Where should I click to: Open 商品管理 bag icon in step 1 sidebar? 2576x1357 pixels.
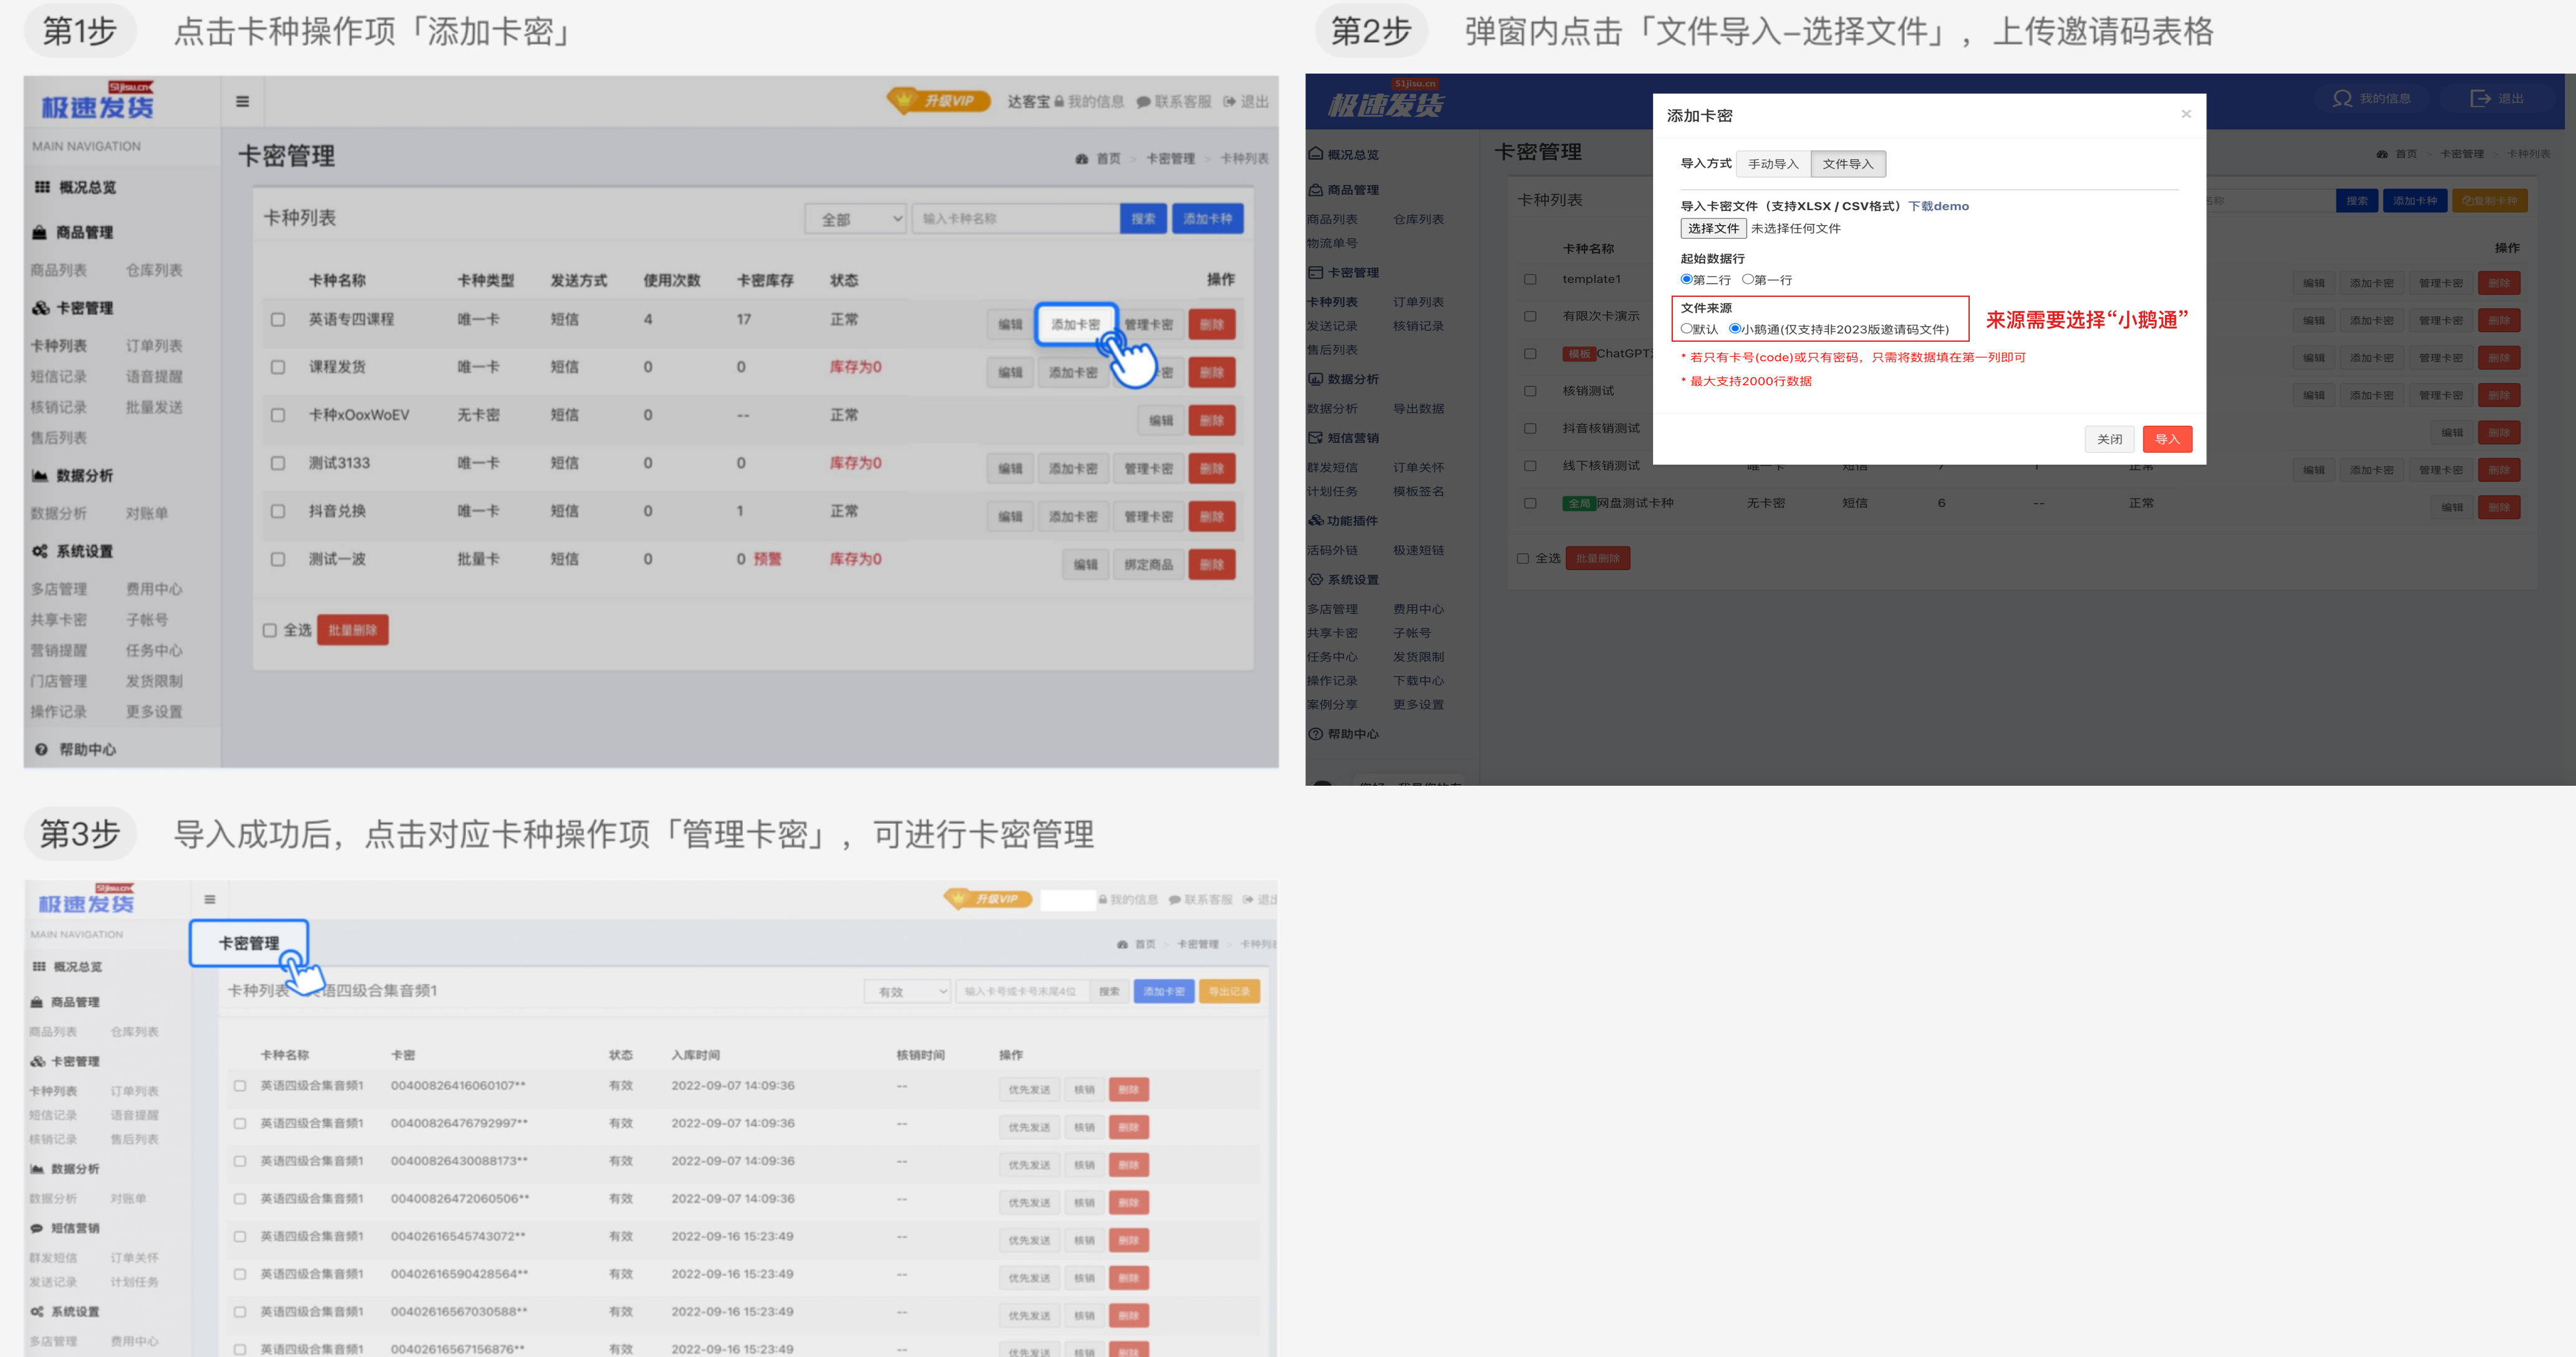pyautogui.click(x=40, y=232)
